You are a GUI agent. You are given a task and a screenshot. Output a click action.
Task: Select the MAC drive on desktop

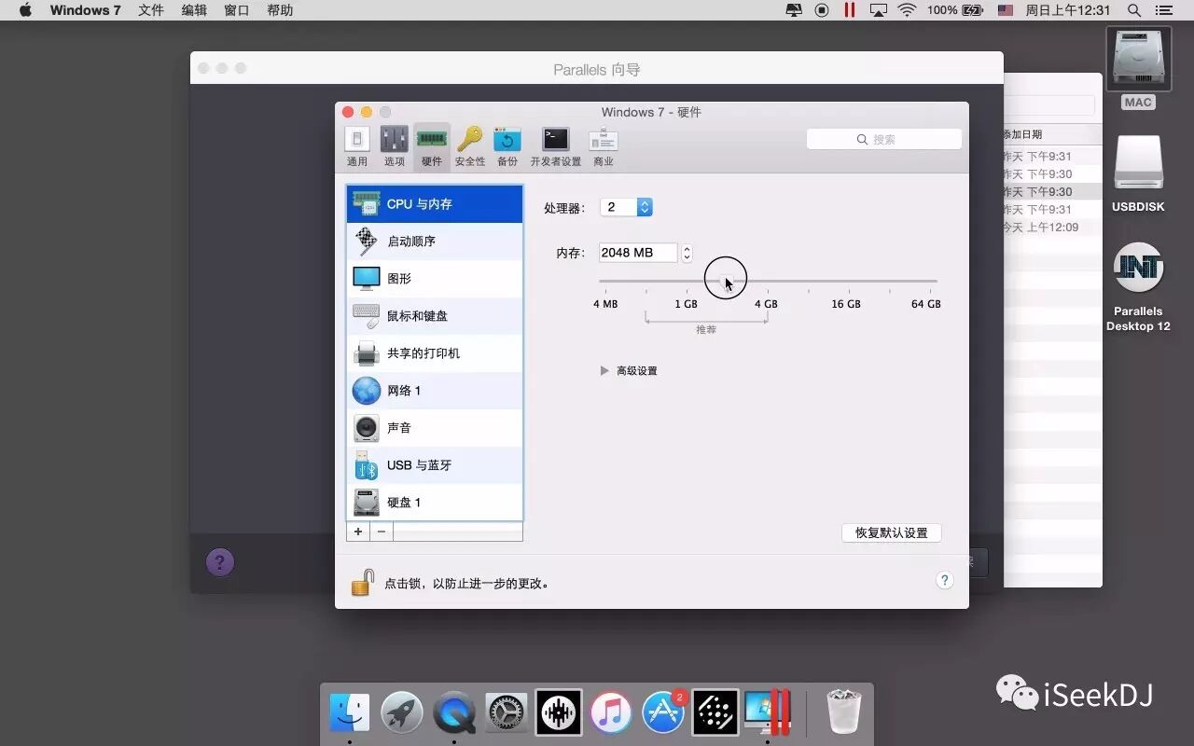point(1138,67)
